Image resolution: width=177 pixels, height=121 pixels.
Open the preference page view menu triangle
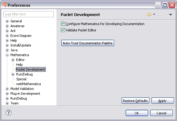(170, 14)
